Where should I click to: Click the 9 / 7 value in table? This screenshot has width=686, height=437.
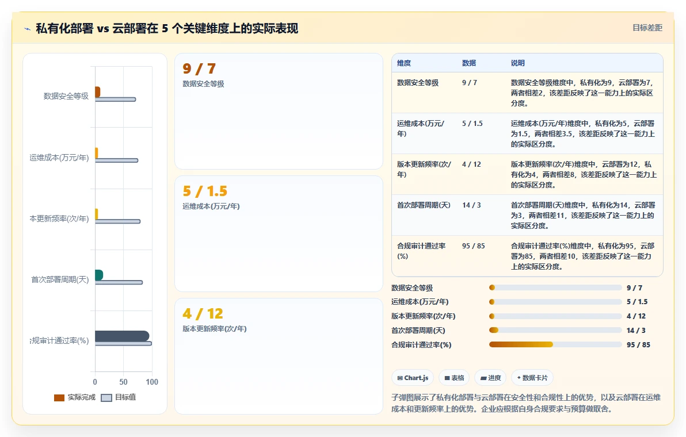click(470, 83)
